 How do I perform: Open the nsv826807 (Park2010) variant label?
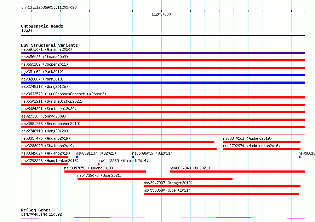(x=42, y=79)
